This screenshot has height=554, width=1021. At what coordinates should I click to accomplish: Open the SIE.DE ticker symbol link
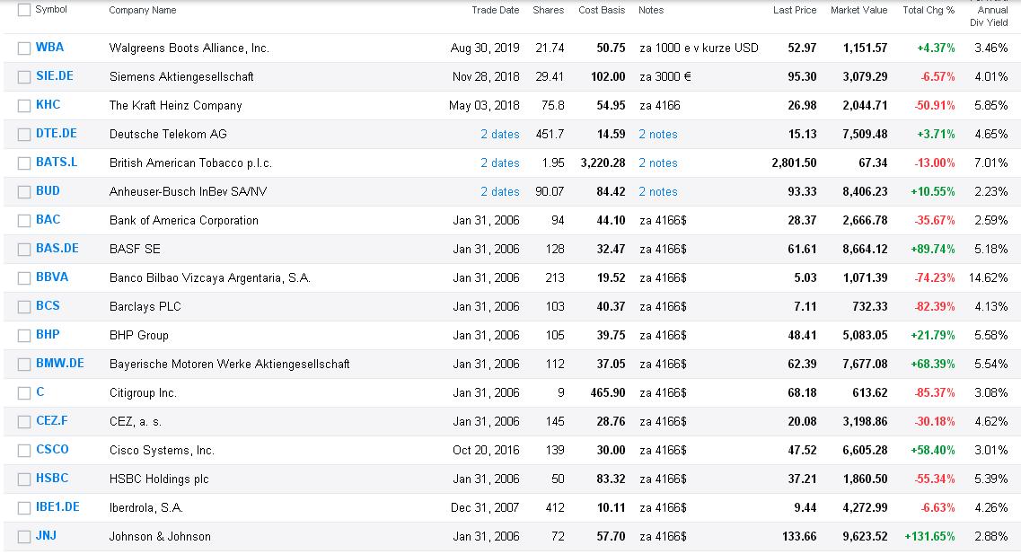55,75
